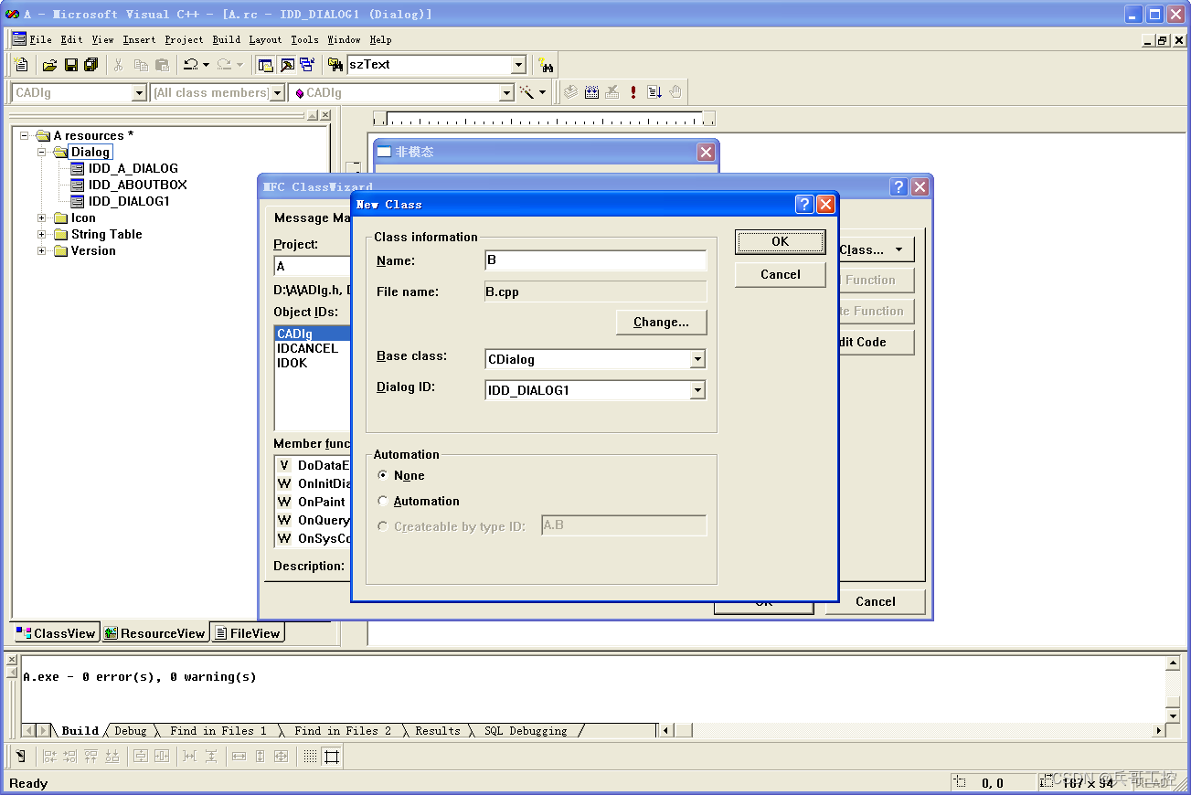Click the Copy icon on the standard toolbar
Viewport: 1191px width, 795px height.
pyautogui.click(x=139, y=64)
